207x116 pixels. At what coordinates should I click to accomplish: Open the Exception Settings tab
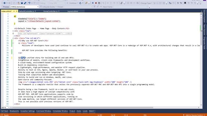click(x=27, y=111)
